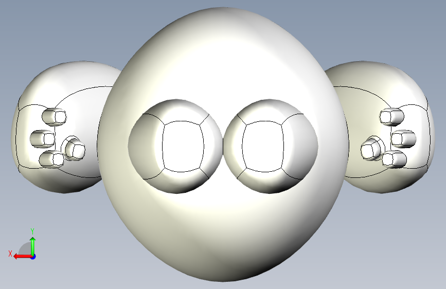This screenshot has width=446, height=289.
Task: Select the left hemispherical dome on central body
Action: [175, 146]
